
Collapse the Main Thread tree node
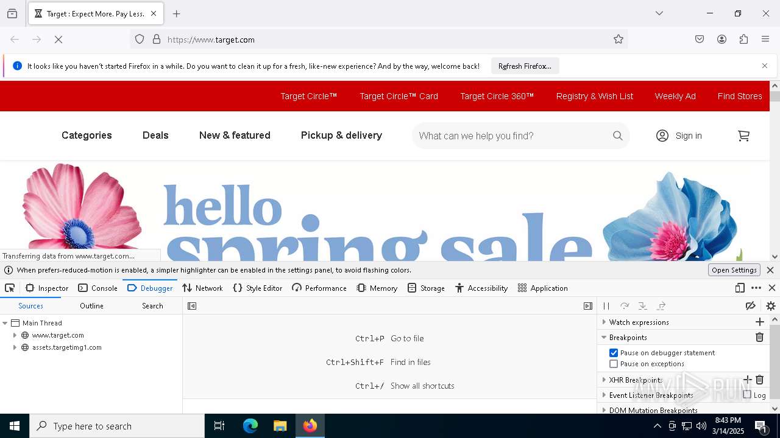pyautogui.click(x=5, y=323)
